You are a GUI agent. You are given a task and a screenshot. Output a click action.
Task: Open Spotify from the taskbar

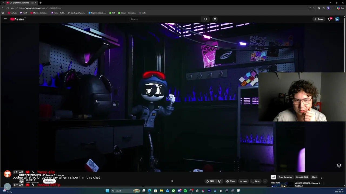(x=185, y=191)
